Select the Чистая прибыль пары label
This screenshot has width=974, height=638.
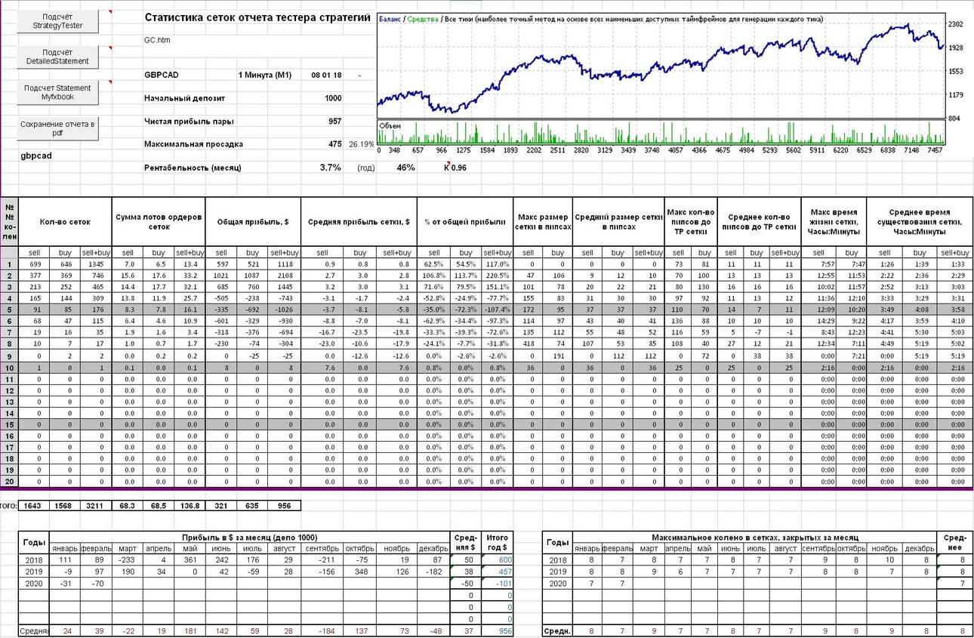(x=189, y=121)
